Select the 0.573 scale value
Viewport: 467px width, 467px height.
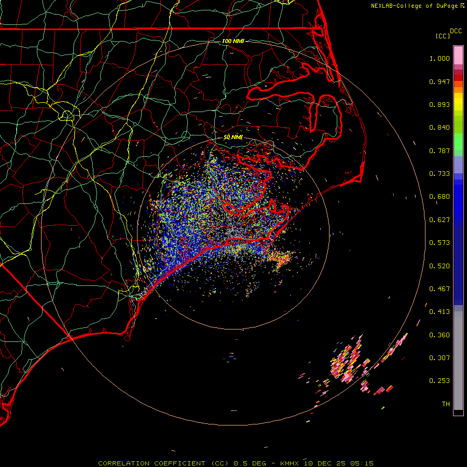tap(439, 243)
